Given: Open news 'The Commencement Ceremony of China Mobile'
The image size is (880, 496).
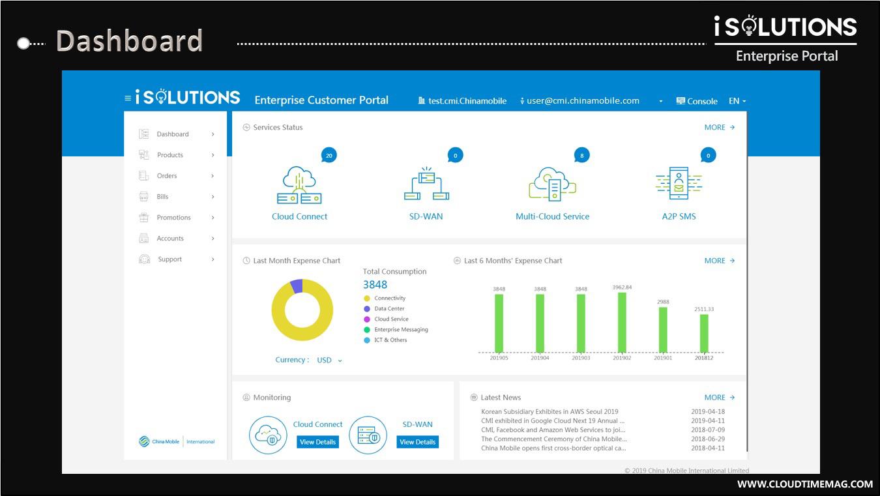Looking at the screenshot, I should pos(553,439).
